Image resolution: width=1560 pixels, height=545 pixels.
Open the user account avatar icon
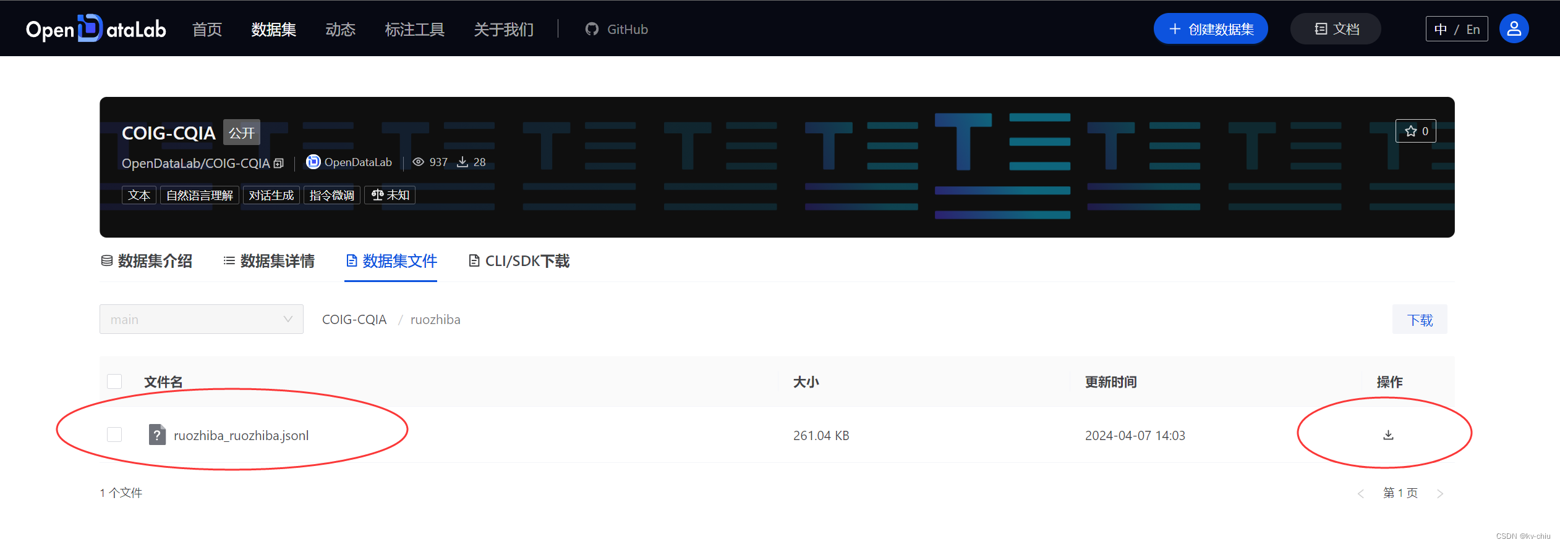click(1514, 28)
